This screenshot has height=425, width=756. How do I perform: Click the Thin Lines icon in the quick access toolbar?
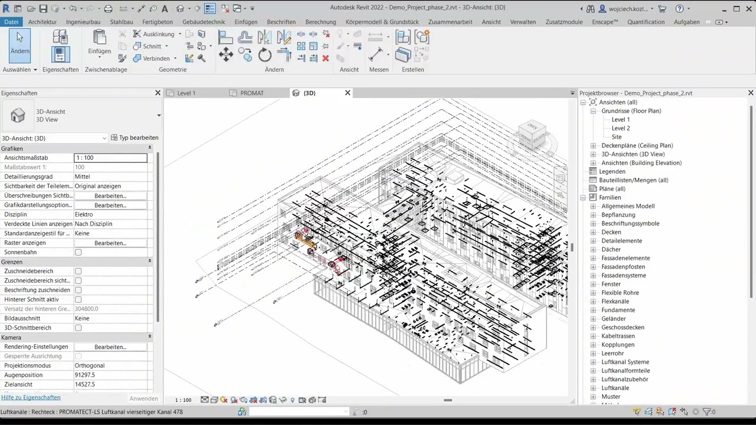point(211,9)
